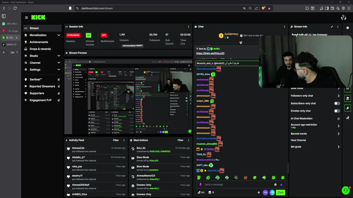The height and width of the screenshot is (198, 353).
Task: Open Brave Wallet icon
Action: pos(332,8)
